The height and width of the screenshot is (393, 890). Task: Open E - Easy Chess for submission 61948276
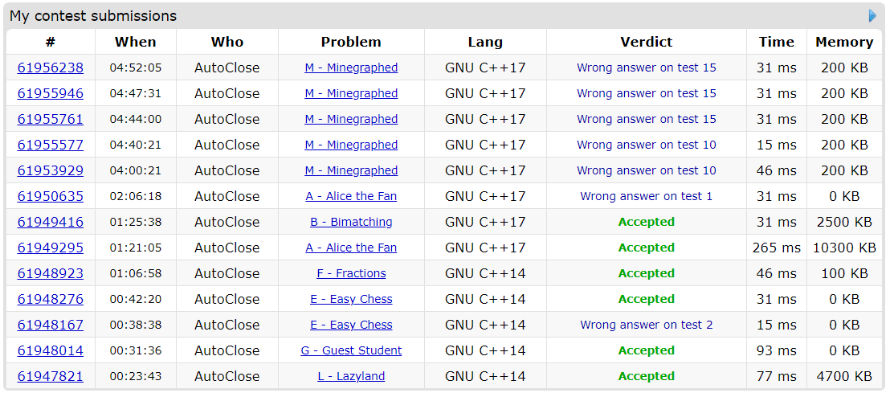351,299
